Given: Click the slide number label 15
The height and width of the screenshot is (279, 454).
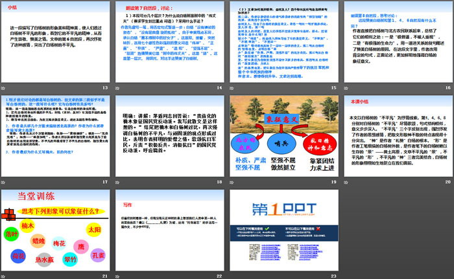Looking at the screenshot, I should 333,87.
